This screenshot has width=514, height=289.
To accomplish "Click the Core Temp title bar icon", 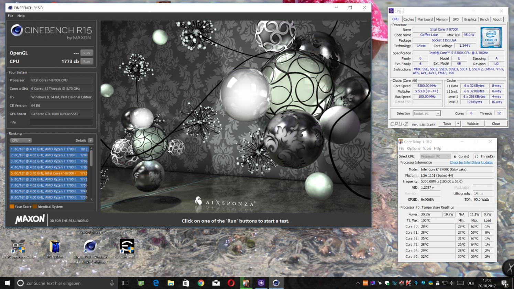I will (x=401, y=142).
